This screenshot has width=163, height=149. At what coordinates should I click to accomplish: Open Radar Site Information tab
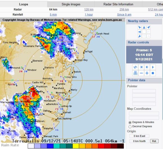pyautogui.click(x=118, y=4)
